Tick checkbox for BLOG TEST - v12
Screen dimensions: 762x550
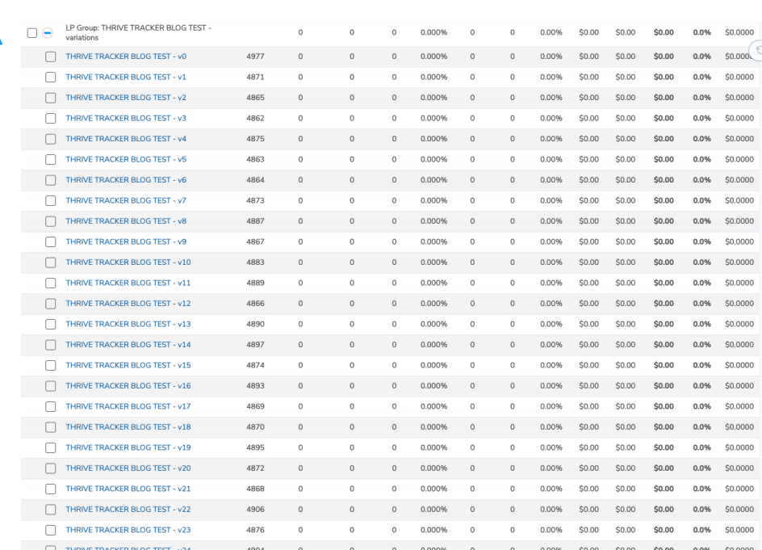pyautogui.click(x=51, y=304)
